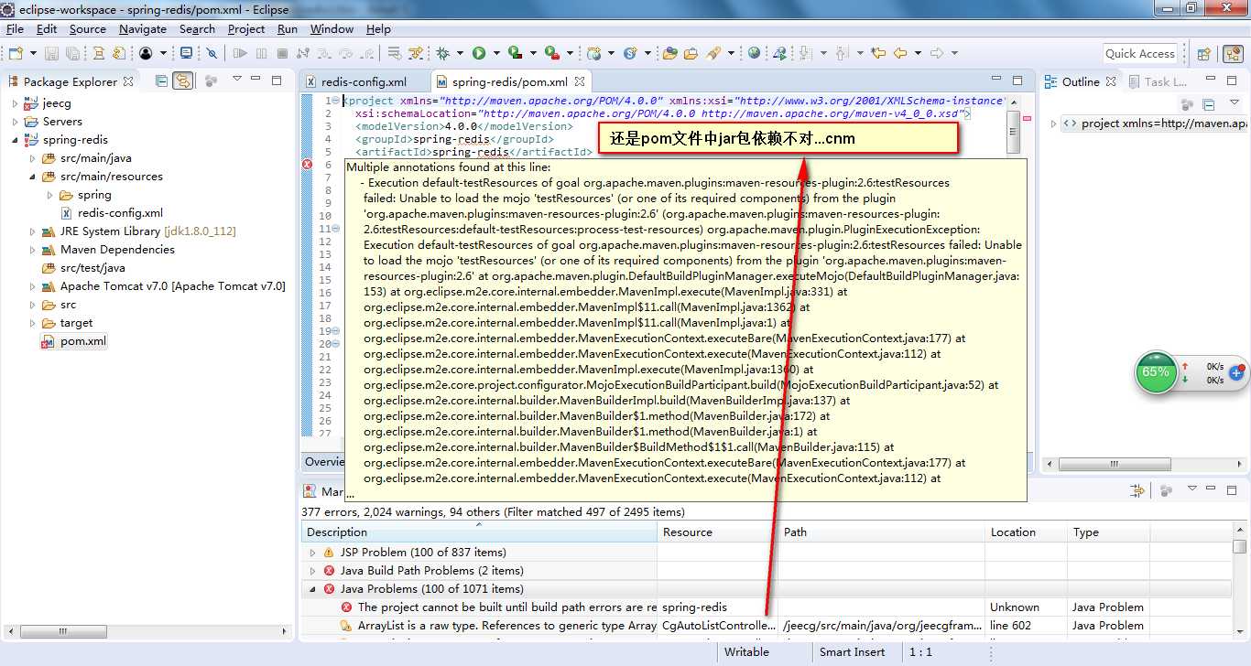Toggle code folding at line 20

(x=336, y=344)
